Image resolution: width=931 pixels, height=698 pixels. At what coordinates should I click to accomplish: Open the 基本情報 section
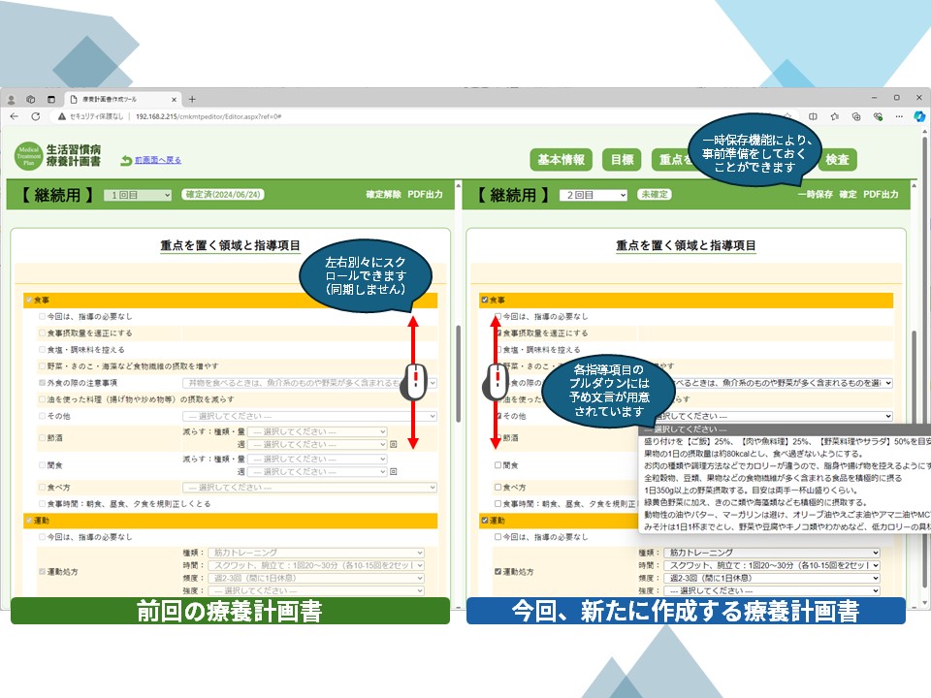click(562, 160)
